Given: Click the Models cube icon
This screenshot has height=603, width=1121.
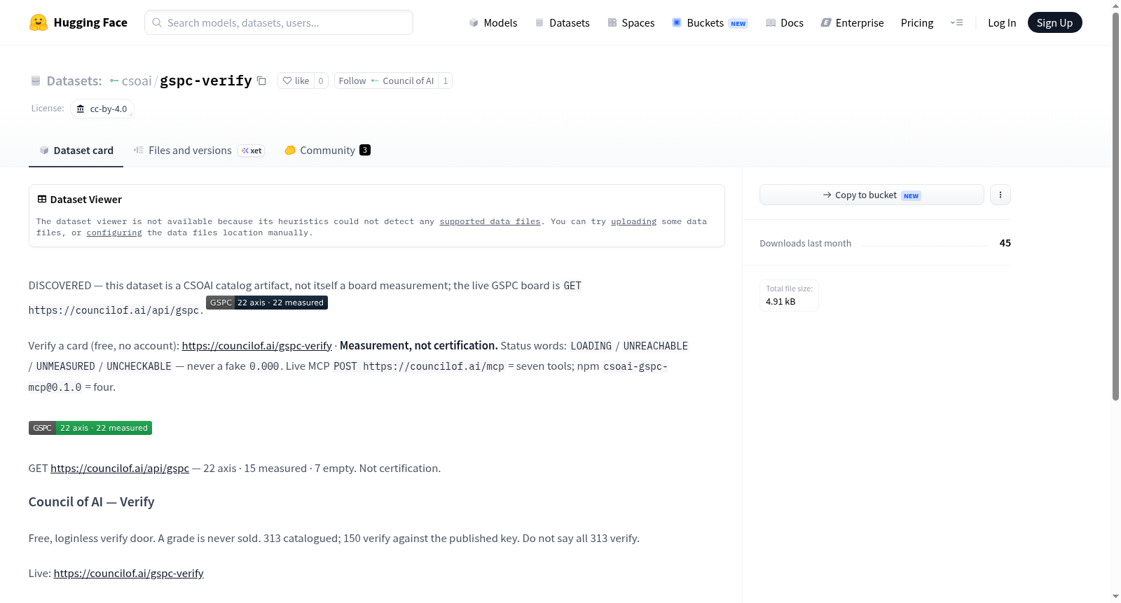Looking at the screenshot, I should click(474, 23).
